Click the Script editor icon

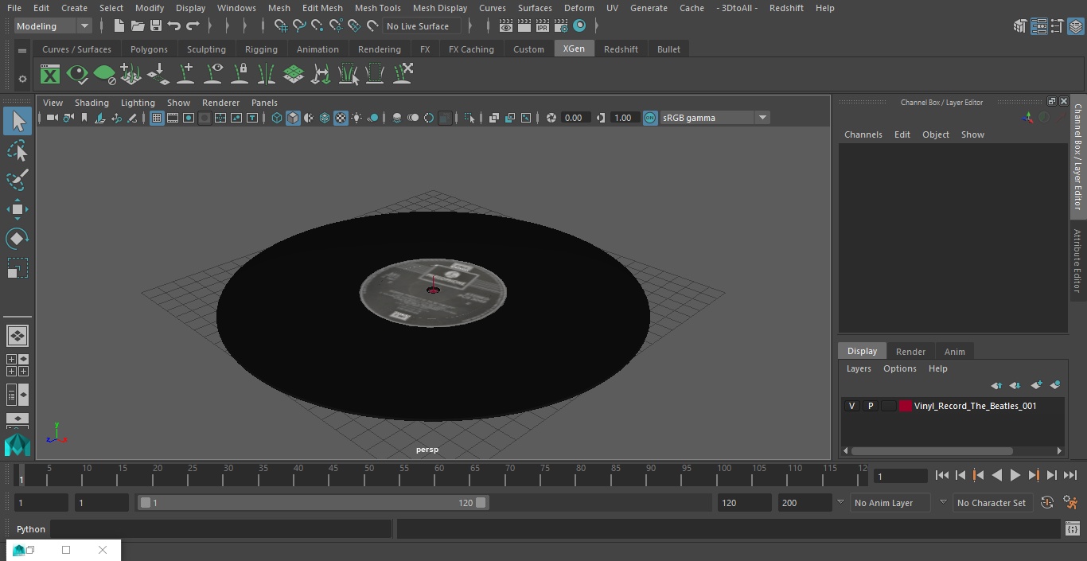point(1072,529)
